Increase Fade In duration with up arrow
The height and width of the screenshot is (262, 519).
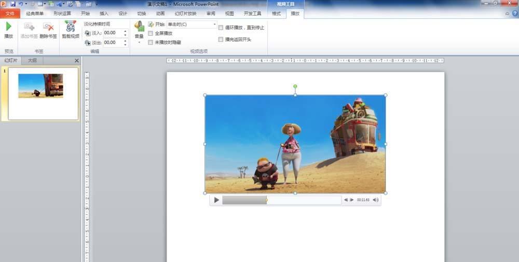coord(125,31)
